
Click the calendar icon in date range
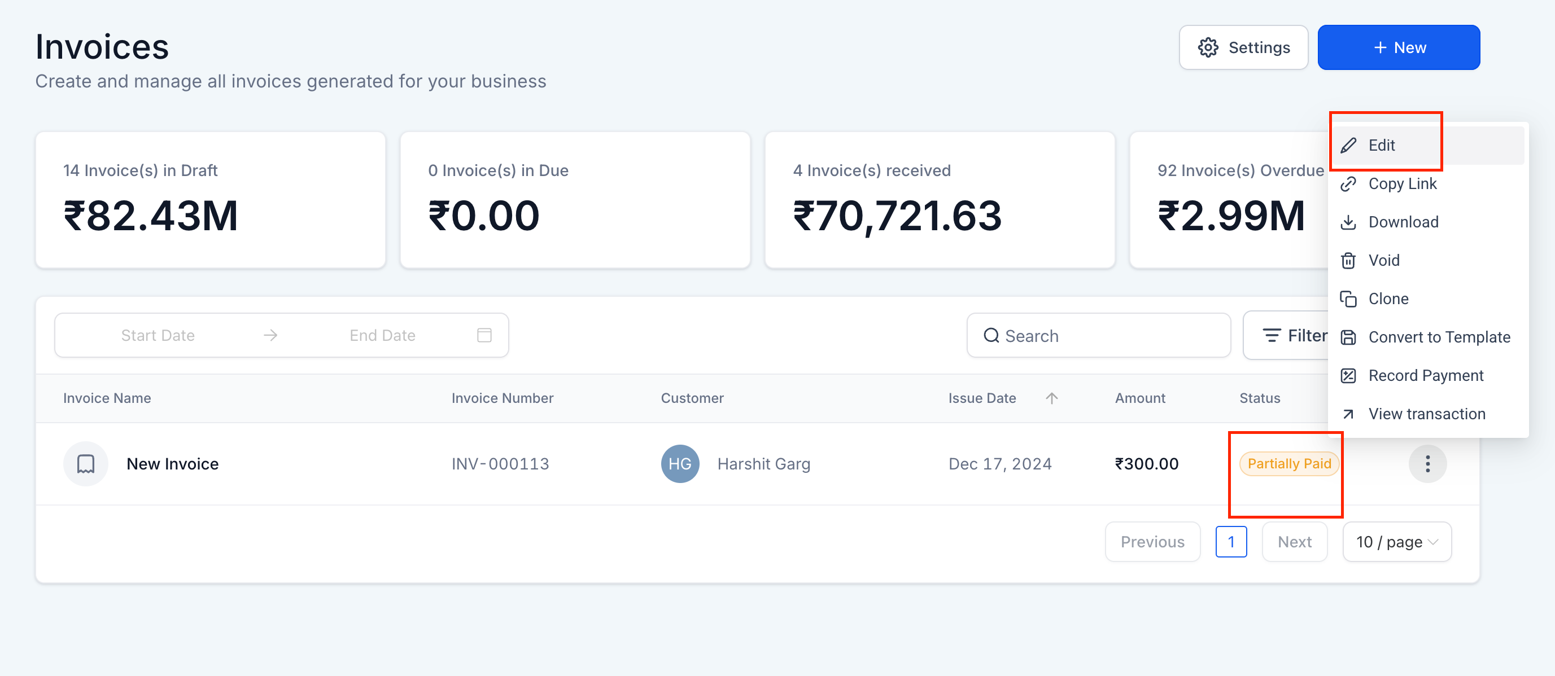484,335
